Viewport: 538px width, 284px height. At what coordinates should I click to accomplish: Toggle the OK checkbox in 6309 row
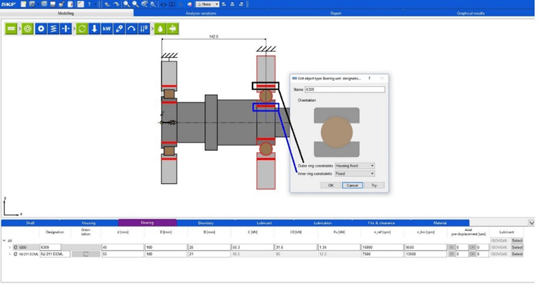click(x=473, y=247)
